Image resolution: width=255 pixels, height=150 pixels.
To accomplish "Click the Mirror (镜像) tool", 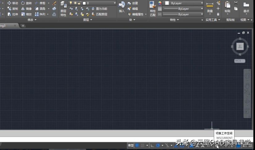I will pyautogui.click(x=26, y=9).
